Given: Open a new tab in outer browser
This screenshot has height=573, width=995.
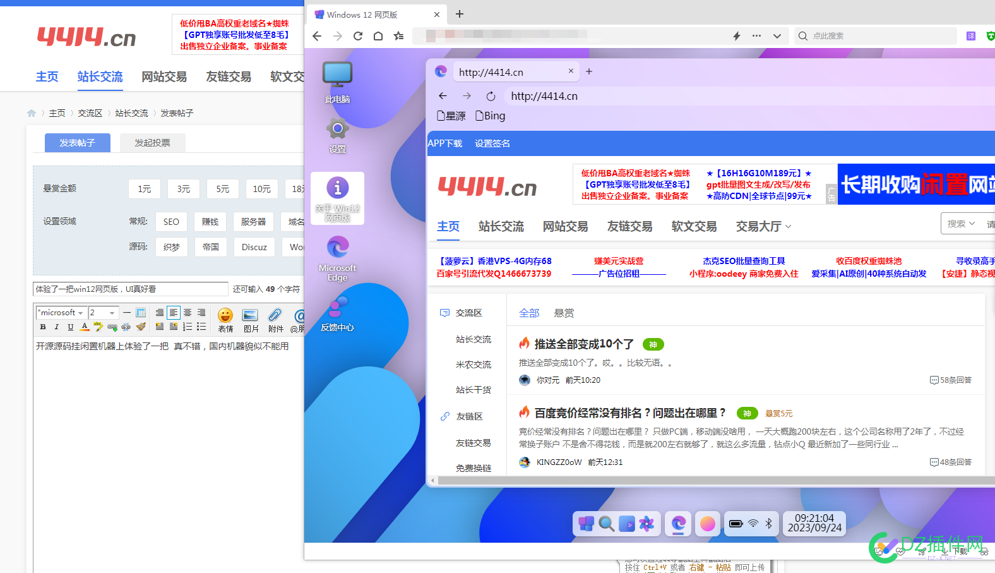Looking at the screenshot, I should [460, 14].
